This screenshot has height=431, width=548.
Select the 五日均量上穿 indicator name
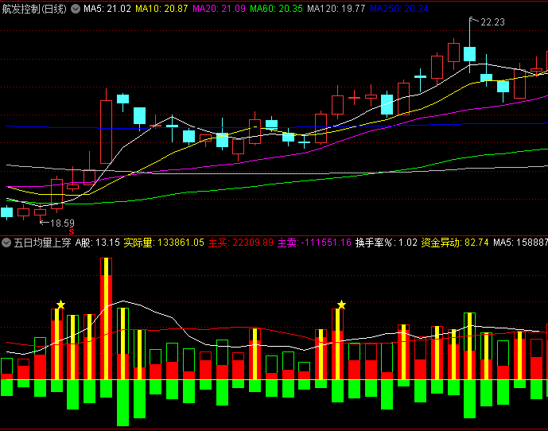coord(42,243)
